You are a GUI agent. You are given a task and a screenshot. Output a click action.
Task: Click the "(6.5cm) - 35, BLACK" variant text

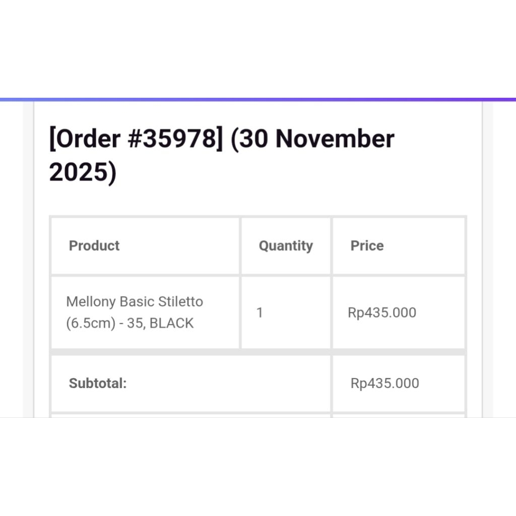point(130,323)
